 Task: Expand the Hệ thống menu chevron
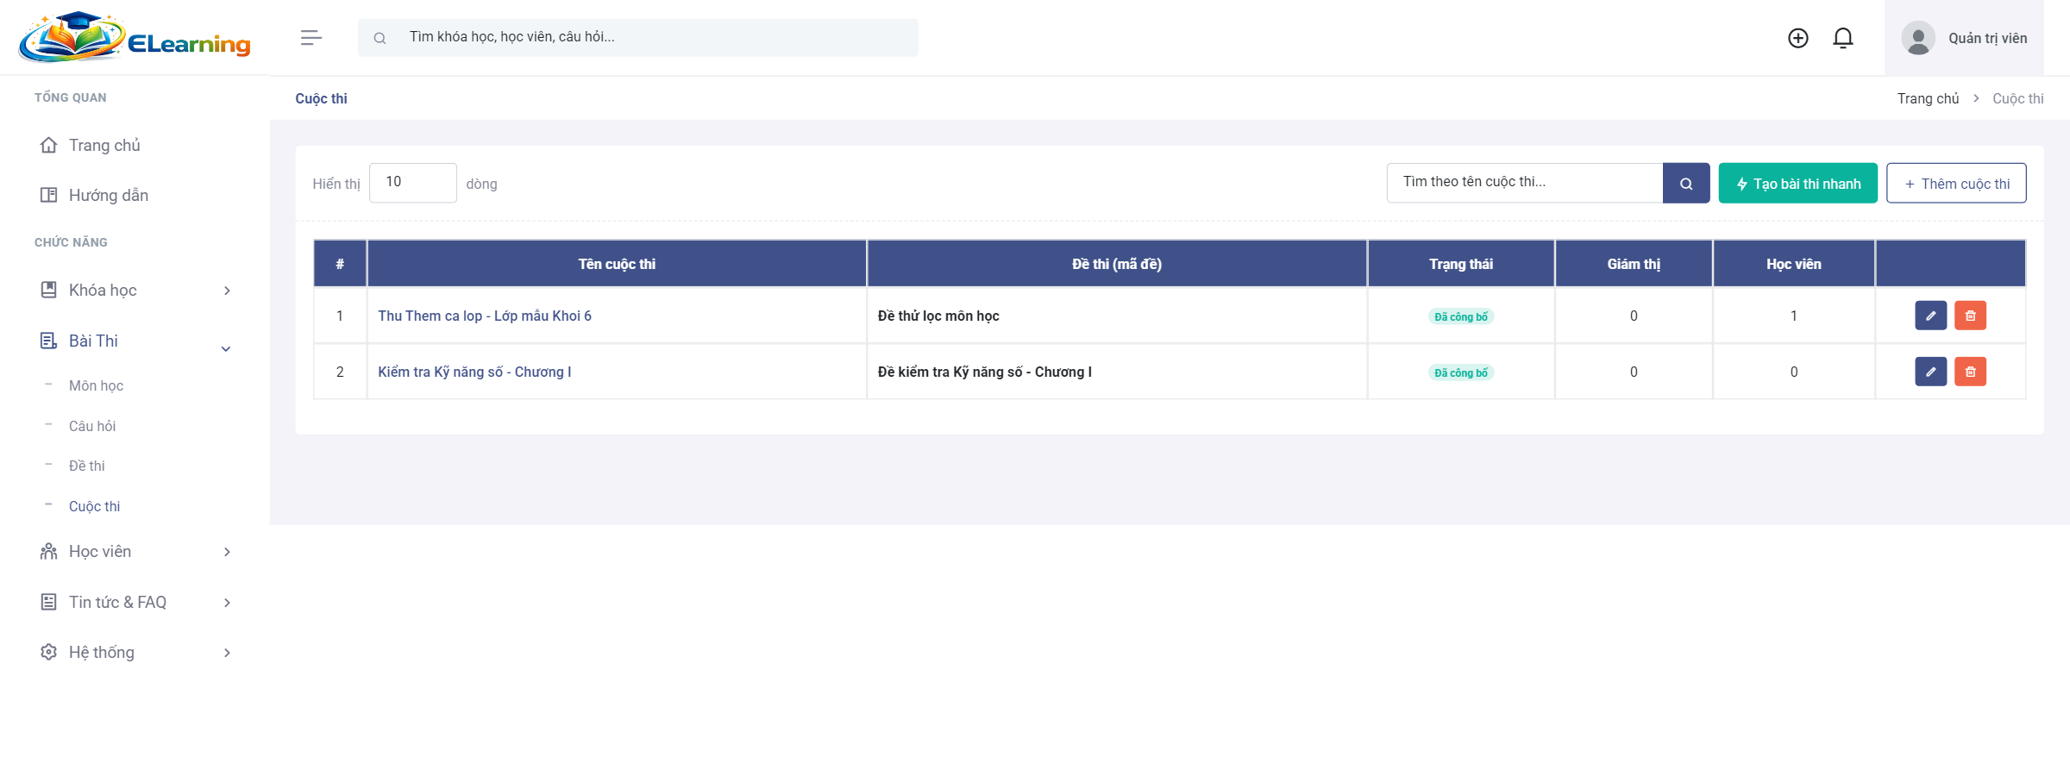coord(227,653)
